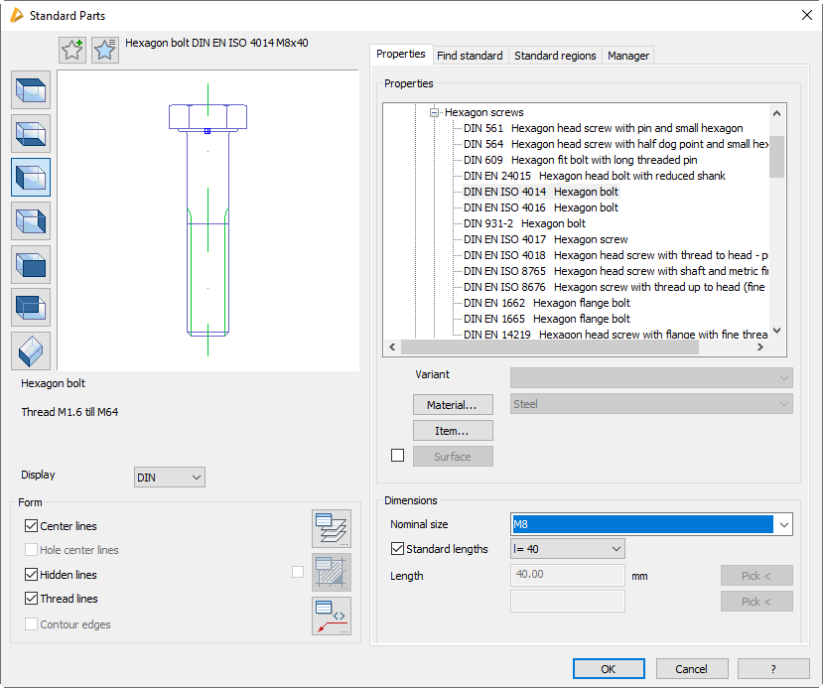823x688 pixels.
Task: Switch to the Find standard tab
Action: coord(470,56)
